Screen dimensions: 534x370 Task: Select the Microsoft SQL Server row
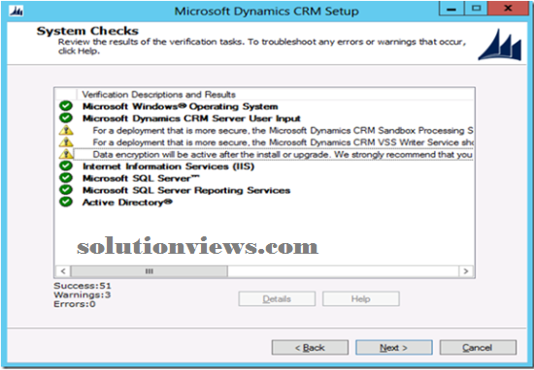pyautogui.click(x=141, y=178)
